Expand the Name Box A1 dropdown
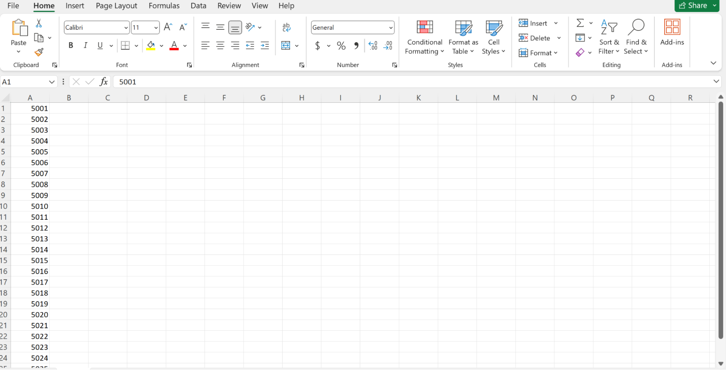Screen dimensions: 726x370 (x=52, y=82)
